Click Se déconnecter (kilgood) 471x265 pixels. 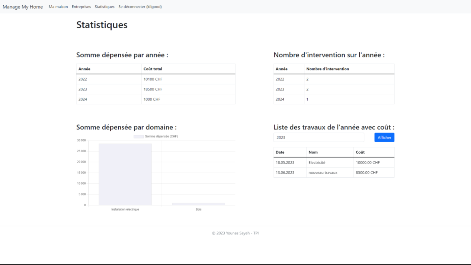pyautogui.click(x=140, y=7)
